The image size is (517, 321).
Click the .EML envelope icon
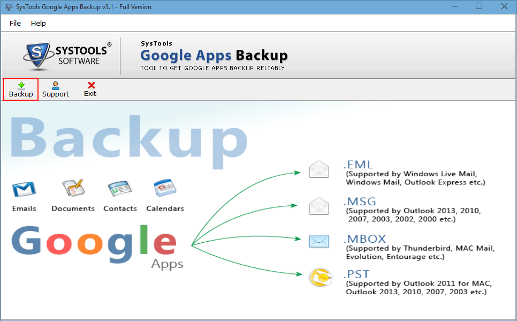tap(319, 169)
